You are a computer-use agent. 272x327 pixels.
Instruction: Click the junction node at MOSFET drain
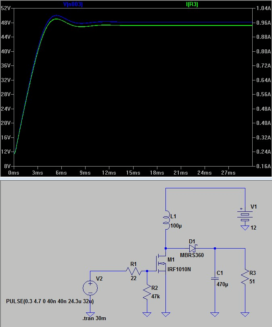[166, 248]
